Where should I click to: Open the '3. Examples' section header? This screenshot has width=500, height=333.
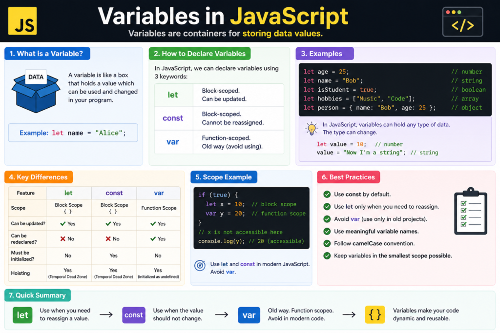pyautogui.click(x=325, y=54)
